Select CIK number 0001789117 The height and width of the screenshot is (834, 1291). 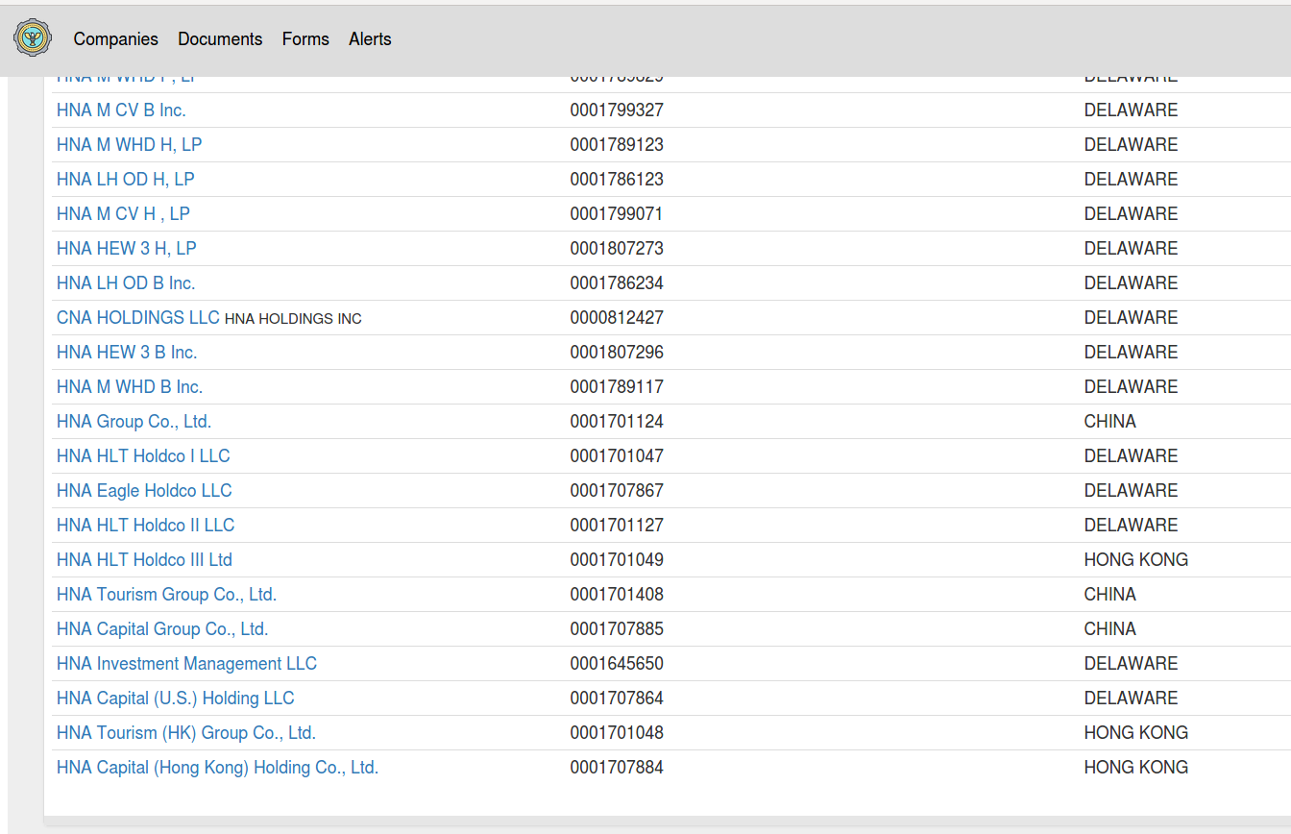tap(617, 387)
